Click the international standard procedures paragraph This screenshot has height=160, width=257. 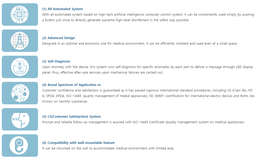148,96
